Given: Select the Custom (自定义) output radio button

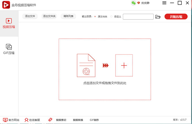Looking at the screenshot, I should 112,17.
